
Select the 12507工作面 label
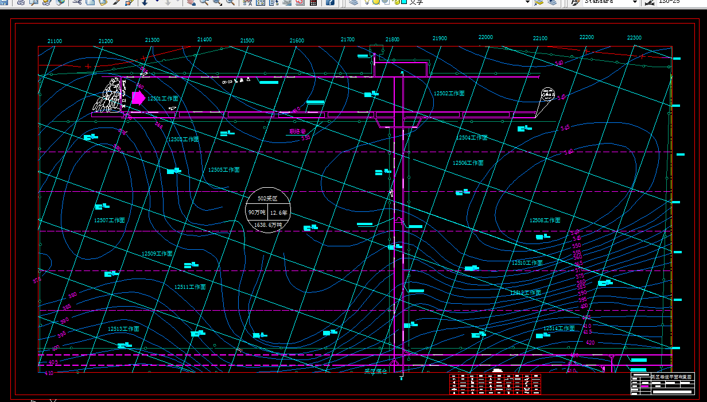(x=110, y=220)
